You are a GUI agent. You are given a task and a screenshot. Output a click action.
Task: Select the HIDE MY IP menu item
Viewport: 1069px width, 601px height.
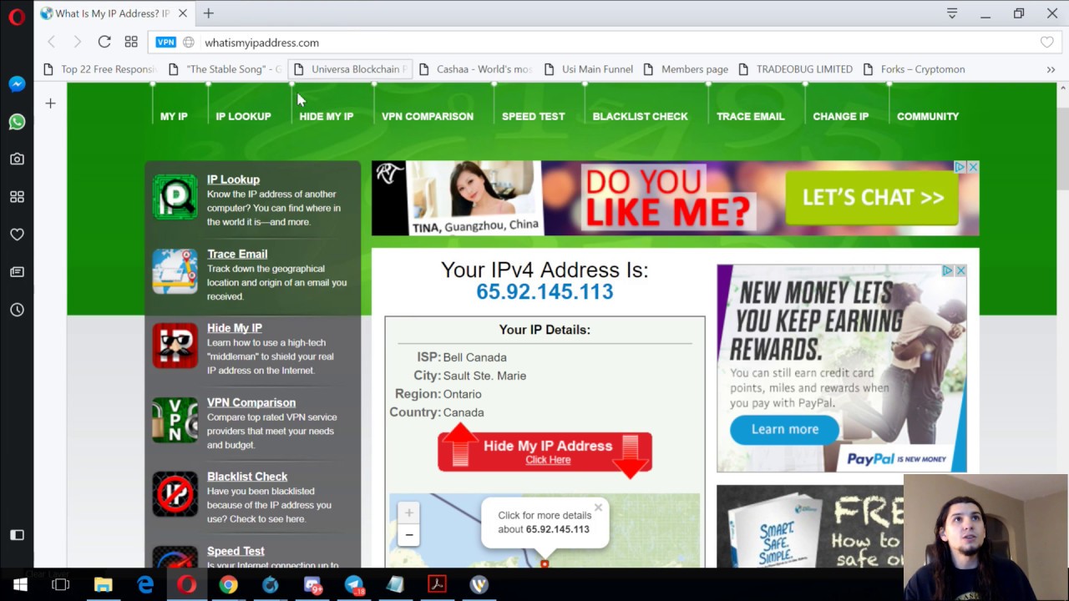pos(327,116)
